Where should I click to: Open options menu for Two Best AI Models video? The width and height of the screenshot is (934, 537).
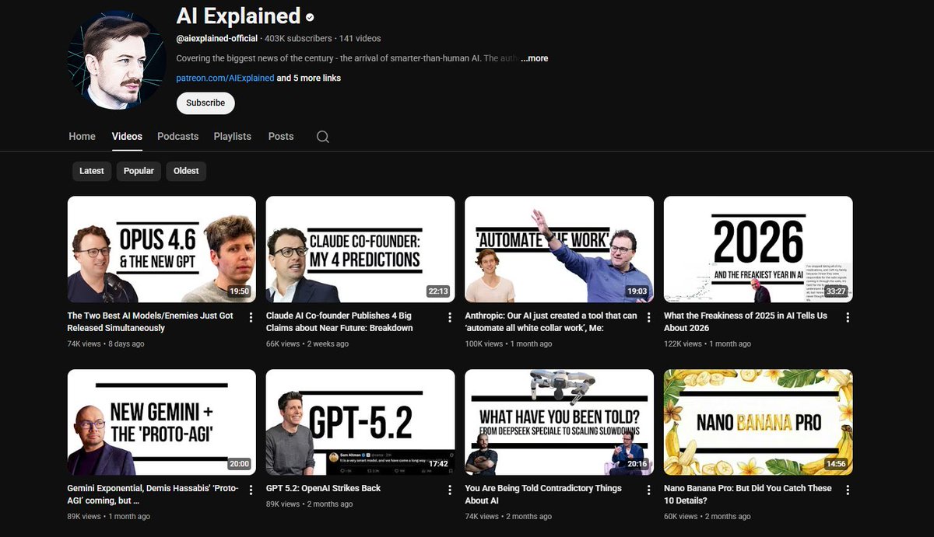[251, 317]
